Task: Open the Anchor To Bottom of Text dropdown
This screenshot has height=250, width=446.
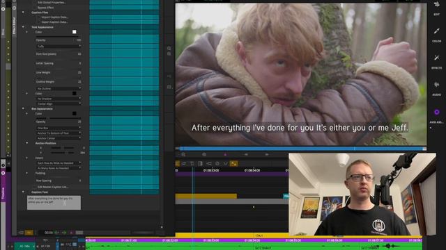Action: tap(59, 133)
